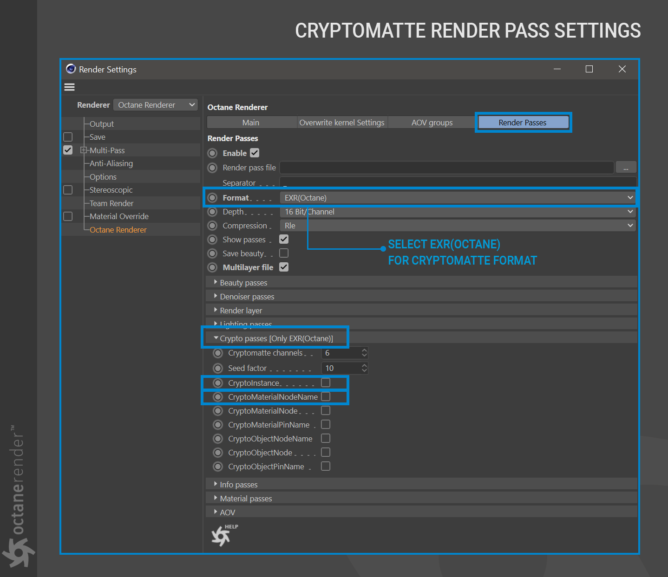The height and width of the screenshot is (577, 668).
Task: Open the hamburger menu in Render Settings
Action: pos(69,87)
